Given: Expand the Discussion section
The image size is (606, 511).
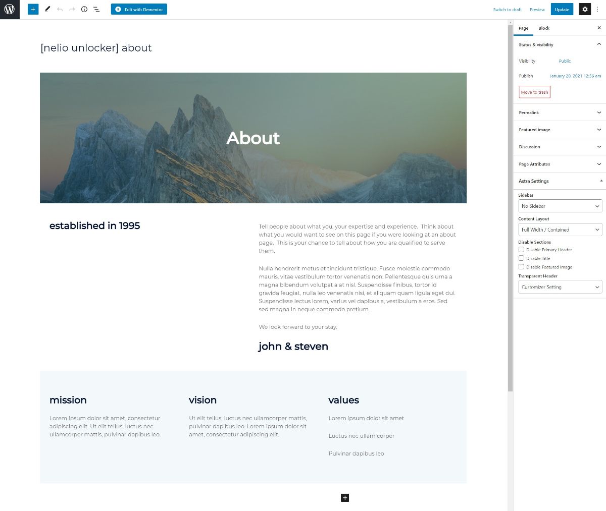Looking at the screenshot, I should 560,147.
